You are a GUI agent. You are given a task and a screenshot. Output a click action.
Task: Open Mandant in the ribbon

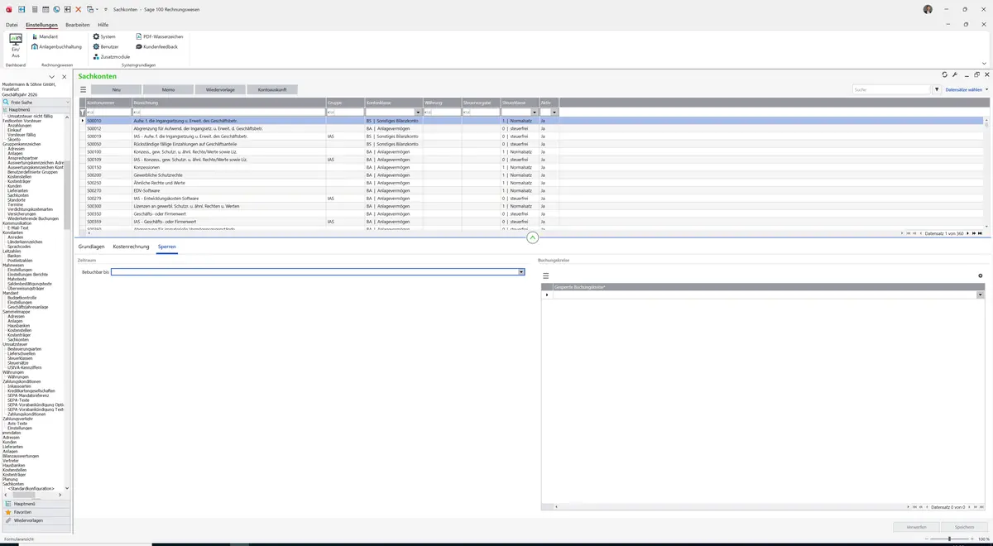pyautogui.click(x=44, y=36)
